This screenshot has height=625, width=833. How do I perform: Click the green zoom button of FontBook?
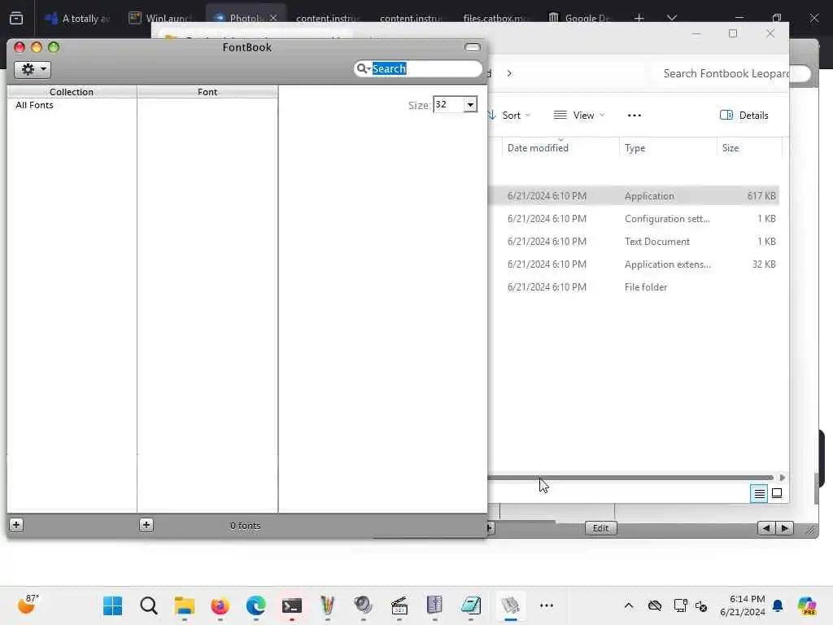54,47
